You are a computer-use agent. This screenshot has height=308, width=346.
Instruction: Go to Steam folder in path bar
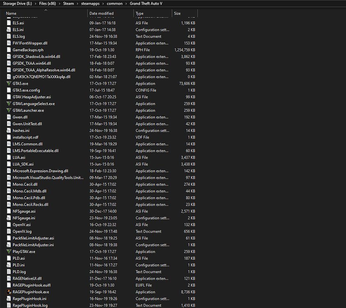point(68,3)
